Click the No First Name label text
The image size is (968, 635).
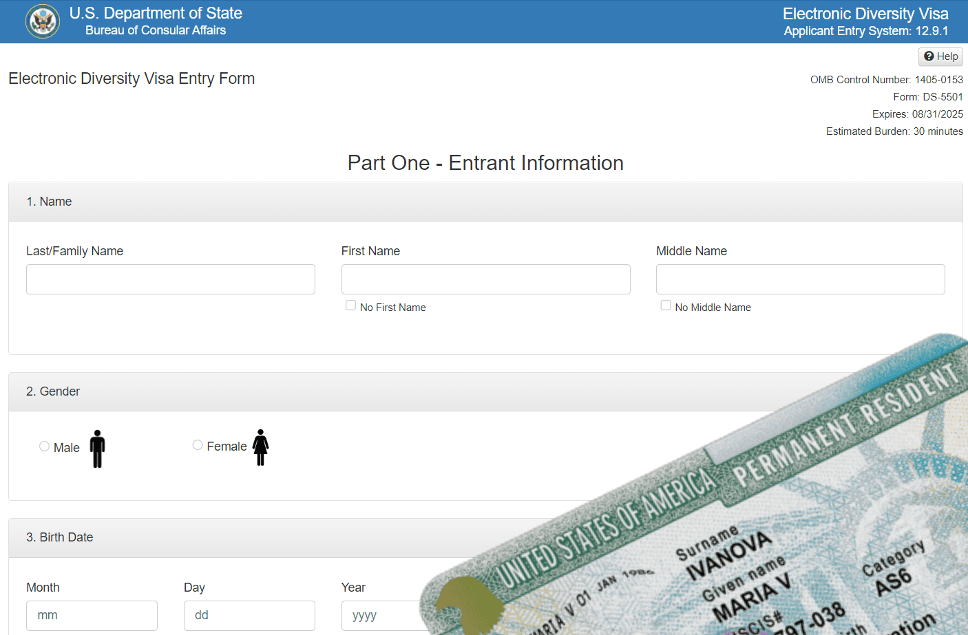click(393, 308)
